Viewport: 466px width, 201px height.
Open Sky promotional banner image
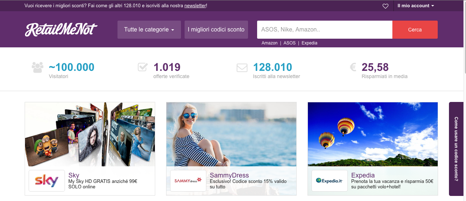pos(90,134)
